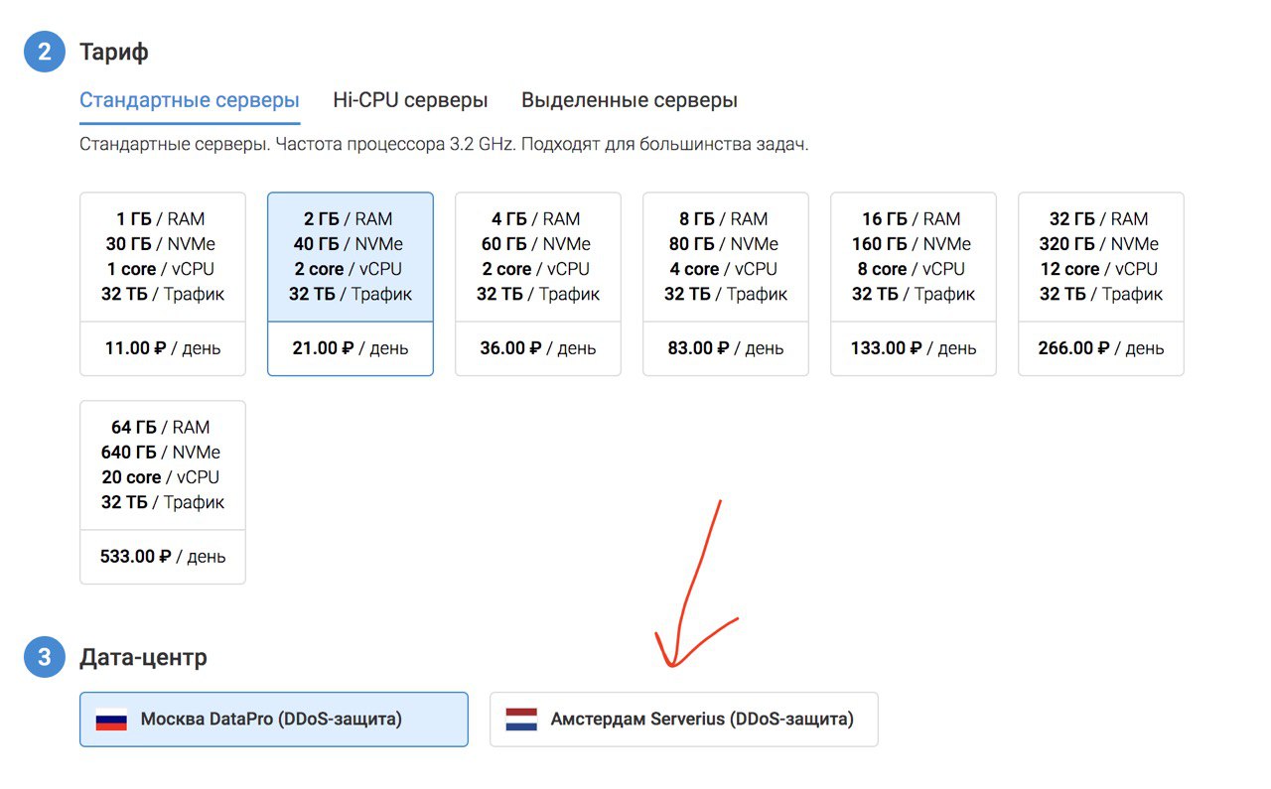Screen dimensions: 1271x789
Task: Choose the 2 ГБ RAM tariff
Action: (x=351, y=257)
